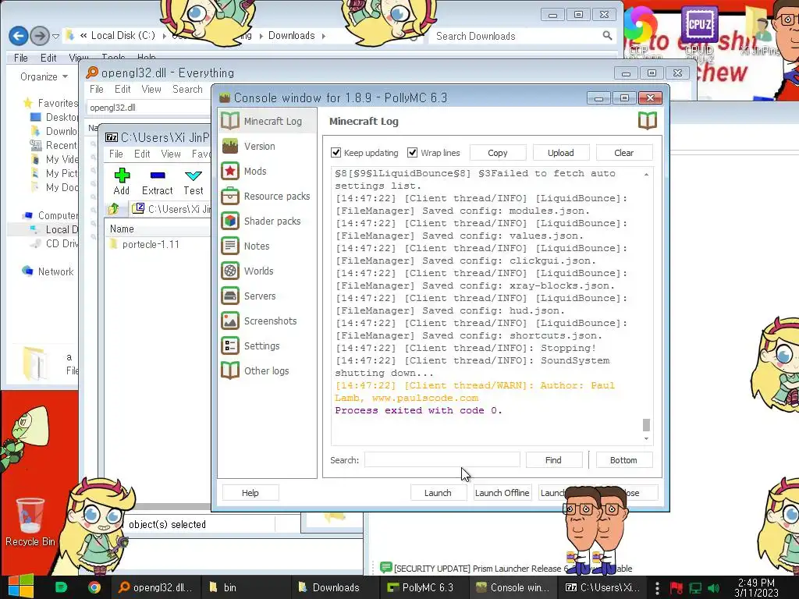Viewport: 799px width, 599px height.
Task: Open the Worlds globe icon
Action: click(x=230, y=271)
